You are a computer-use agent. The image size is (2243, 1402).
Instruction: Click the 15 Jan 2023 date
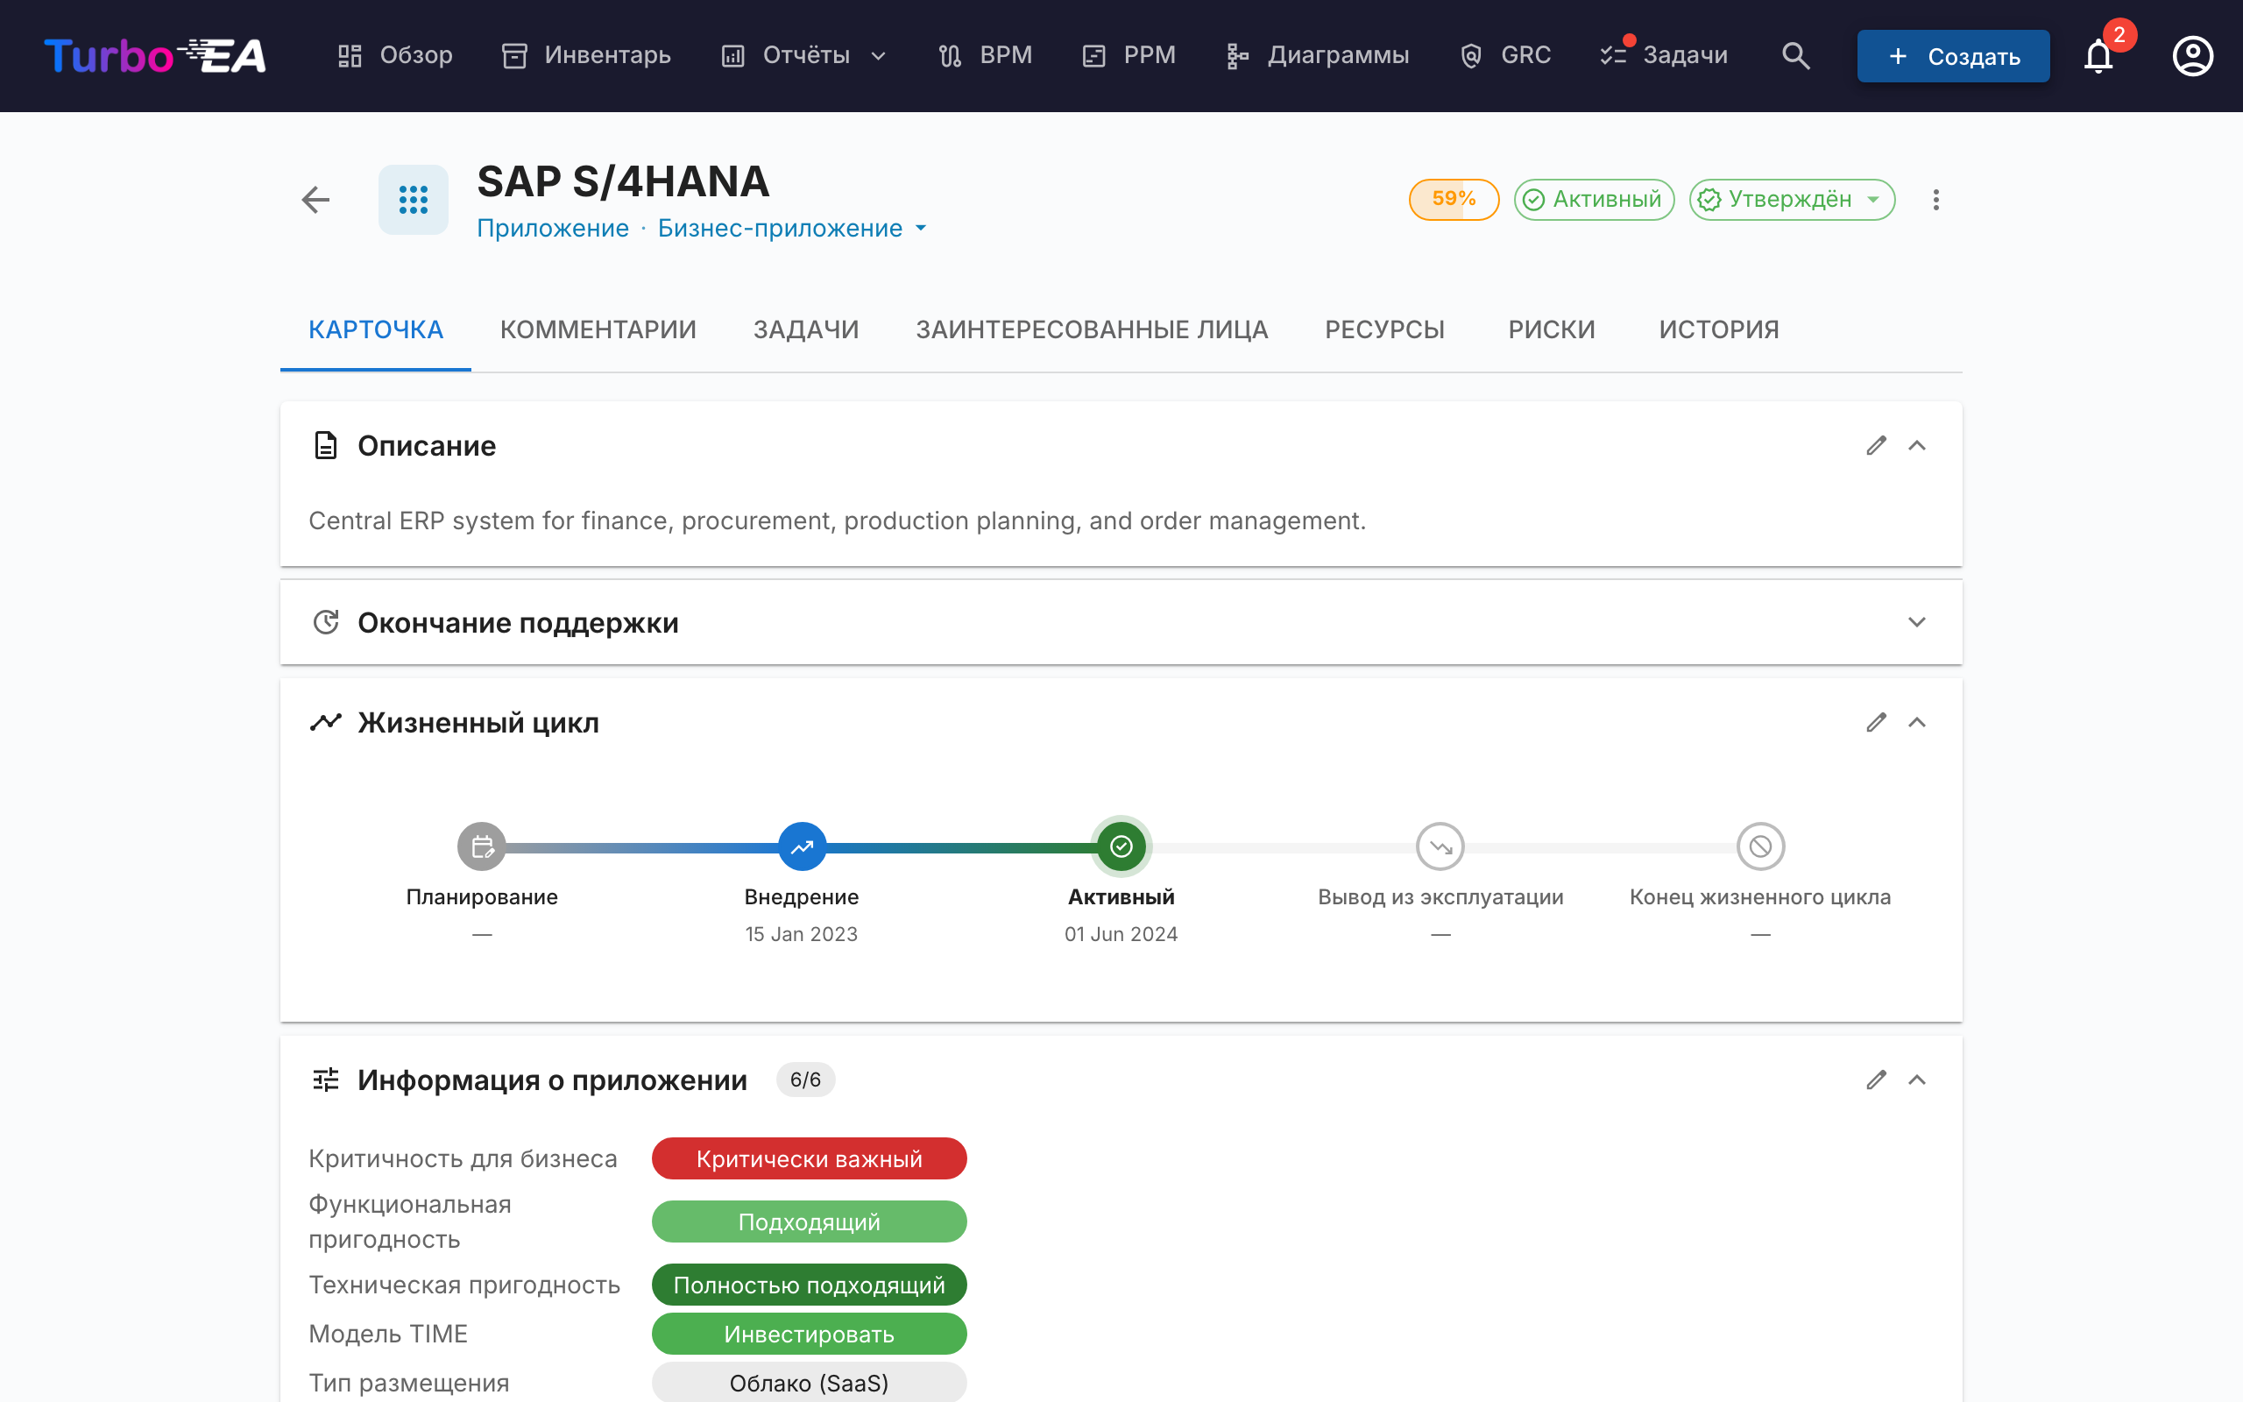click(802, 934)
